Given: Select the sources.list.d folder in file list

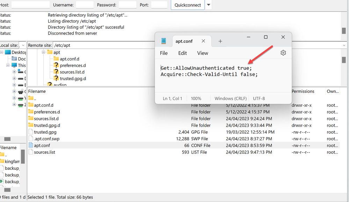Looking at the screenshot, I should tap(46, 119).
